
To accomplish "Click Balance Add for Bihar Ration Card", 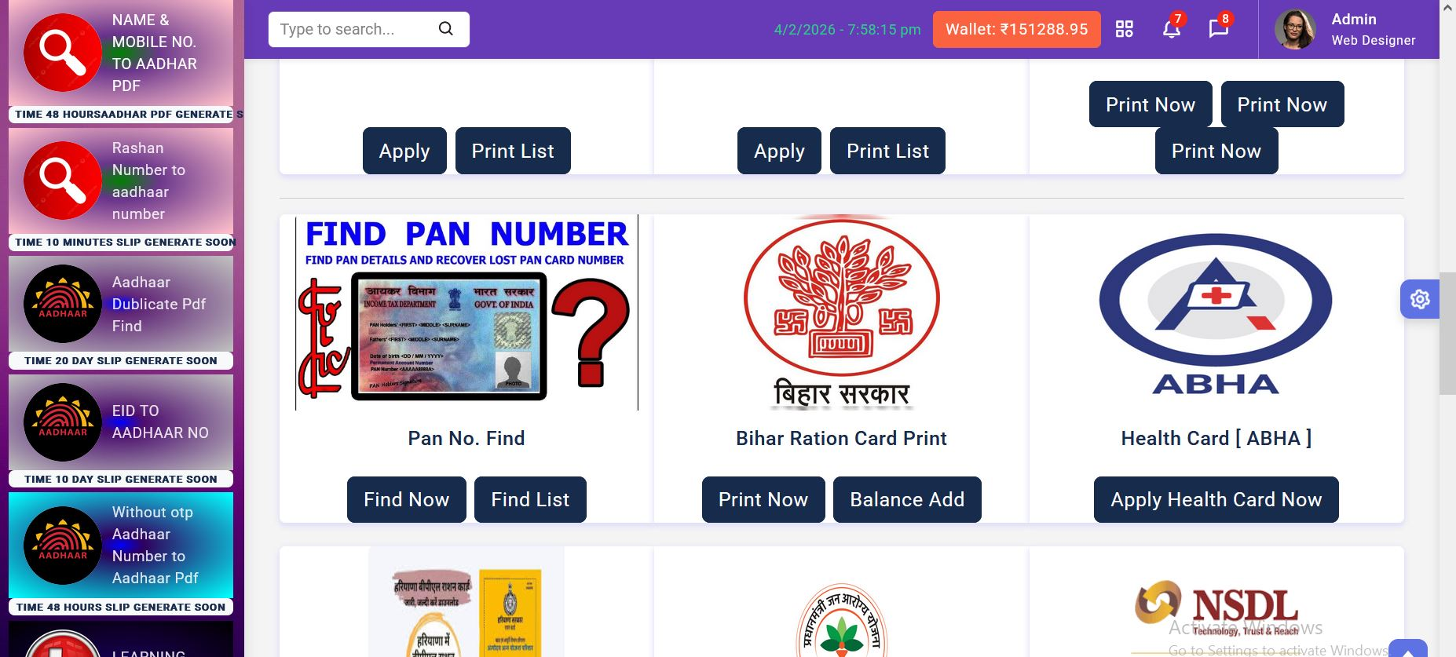I will (907, 499).
